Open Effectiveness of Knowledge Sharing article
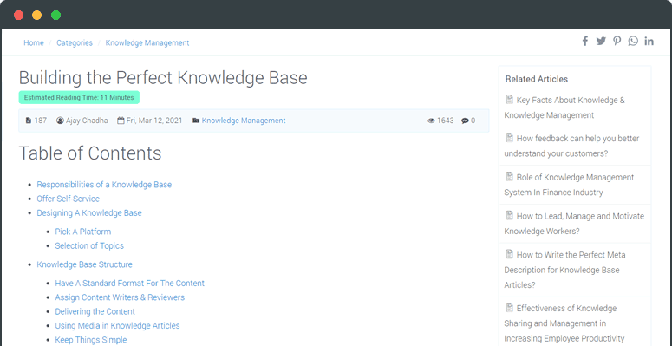The height and width of the screenshot is (346, 672). 564,323
